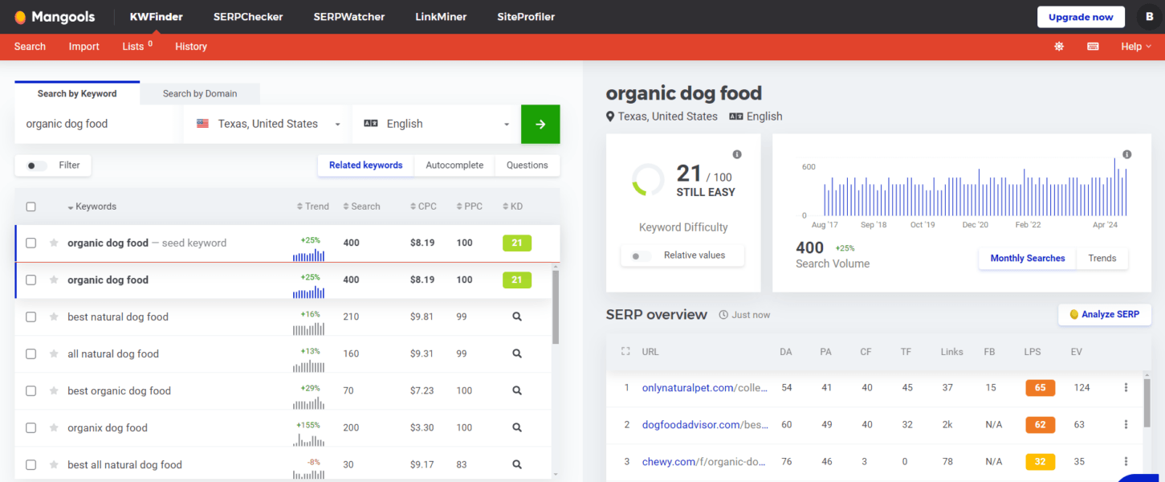Switch to the Search by Domain tab
Image resolution: width=1165 pixels, height=482 pixels.
click(199, 93)
